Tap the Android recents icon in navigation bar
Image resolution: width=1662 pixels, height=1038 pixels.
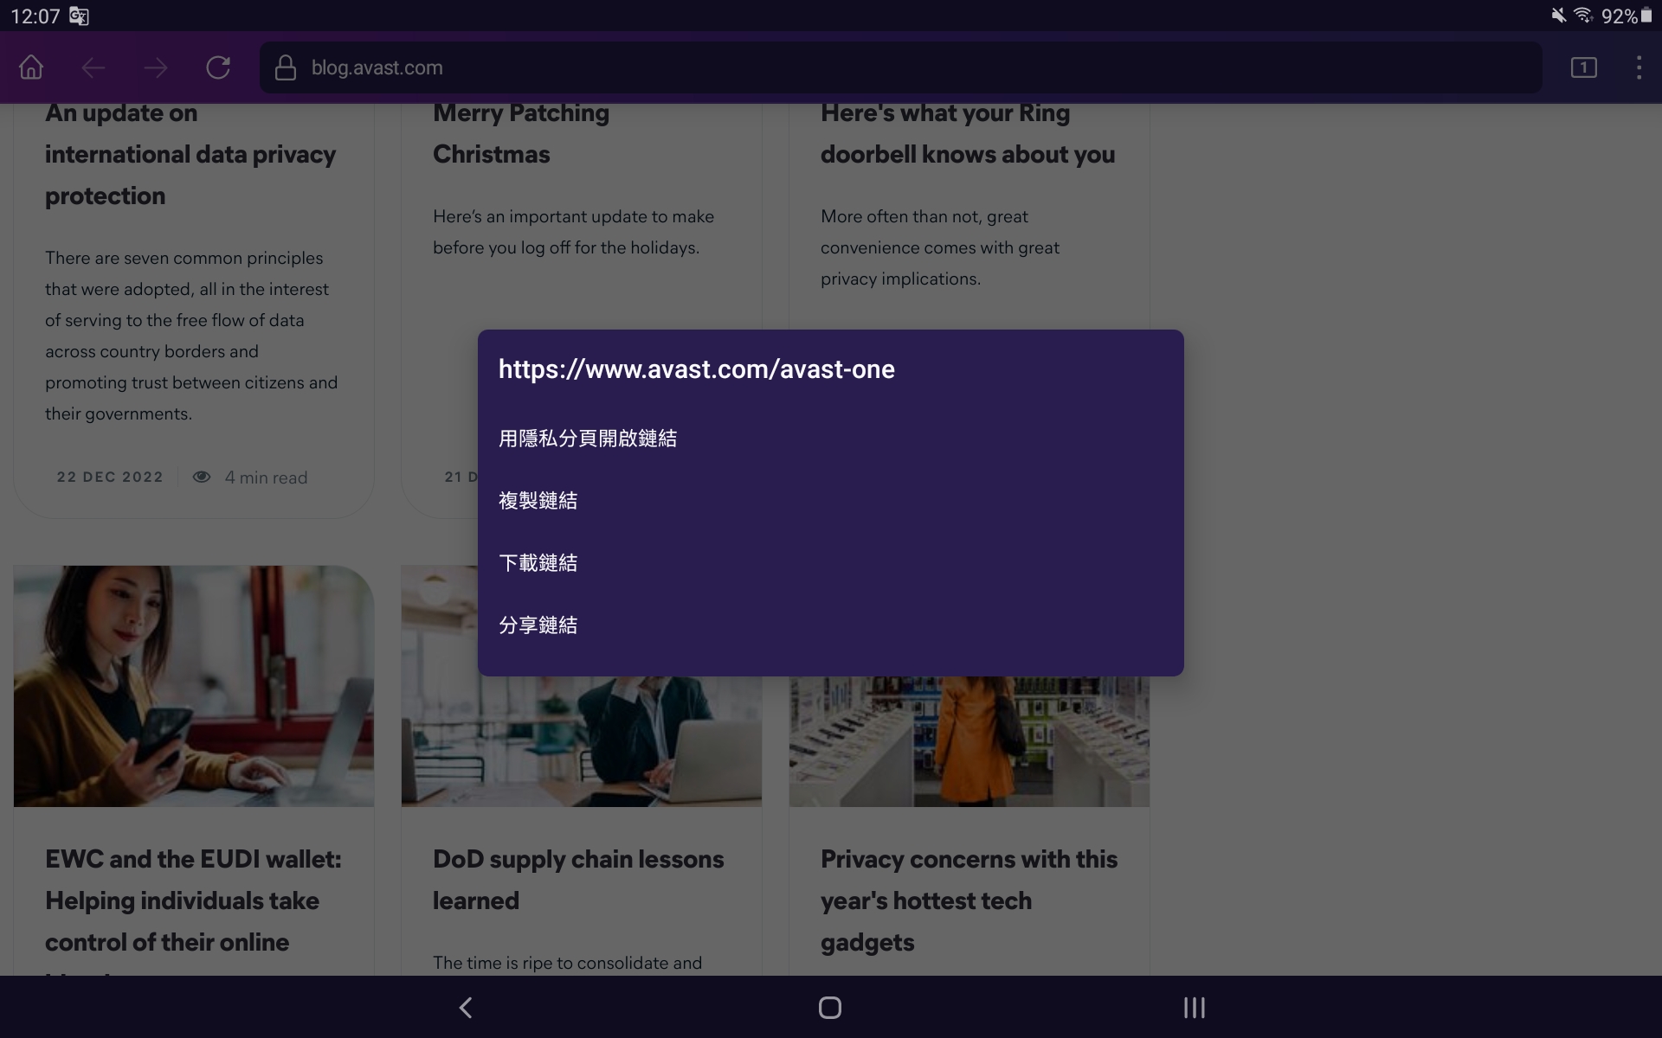pos(1194,1007)
